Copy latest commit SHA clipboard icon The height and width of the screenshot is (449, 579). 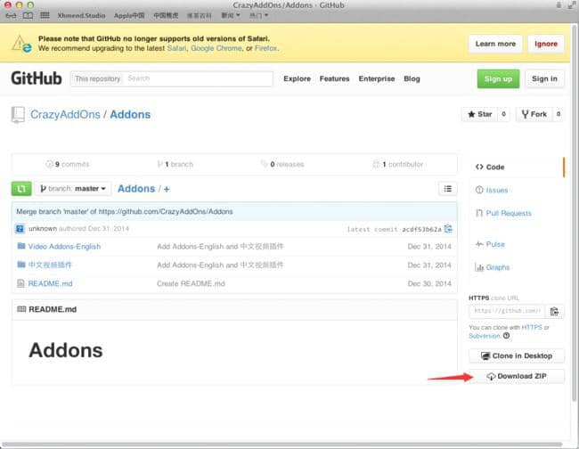448,229
